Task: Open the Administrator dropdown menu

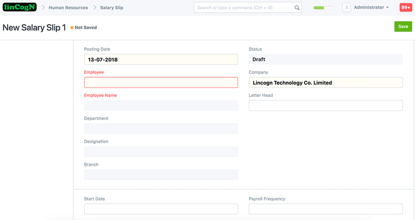Action: tap(371, 7)
